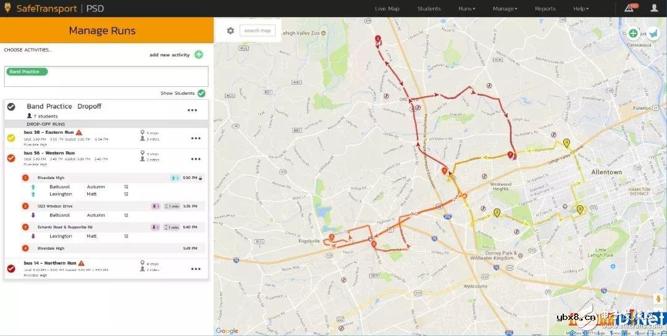Go to Live Map page

click(387, 9)
